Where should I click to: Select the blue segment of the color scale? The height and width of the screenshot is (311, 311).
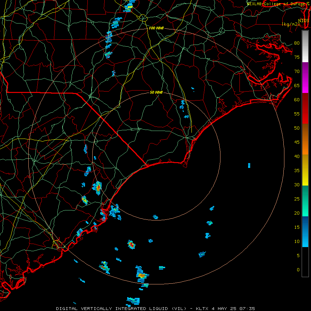click(305, 232)
